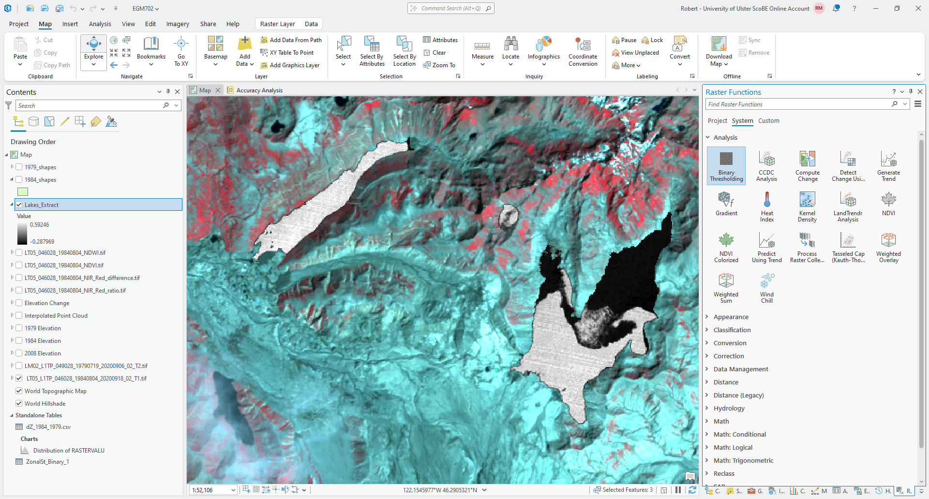The image size is (929, 499).
Task: Open the NDVI raster function
Action: pos(888,204)
